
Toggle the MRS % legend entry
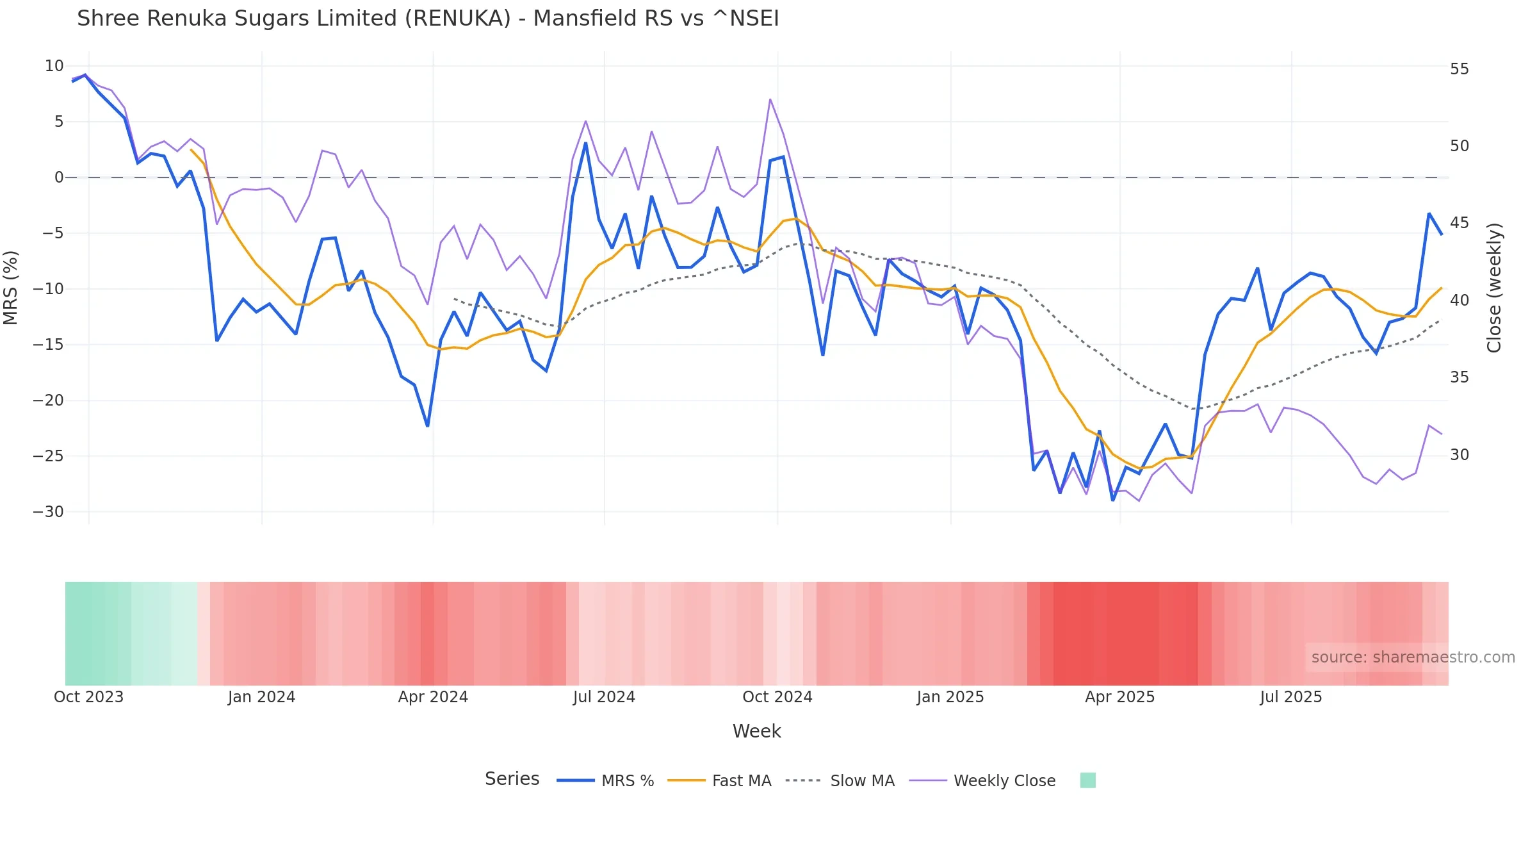point(605,780)
